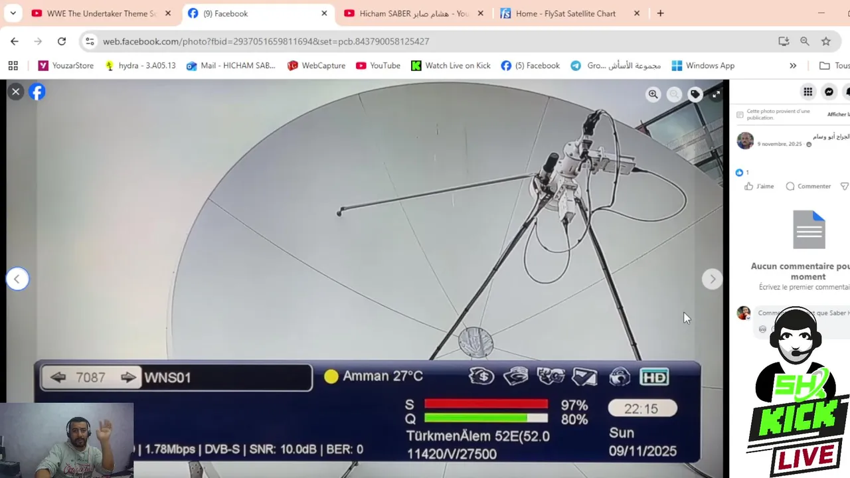850x478 pixels.
Task: Open the Mail - HICHAM SAB bookmark
Action: click(230, 66)
